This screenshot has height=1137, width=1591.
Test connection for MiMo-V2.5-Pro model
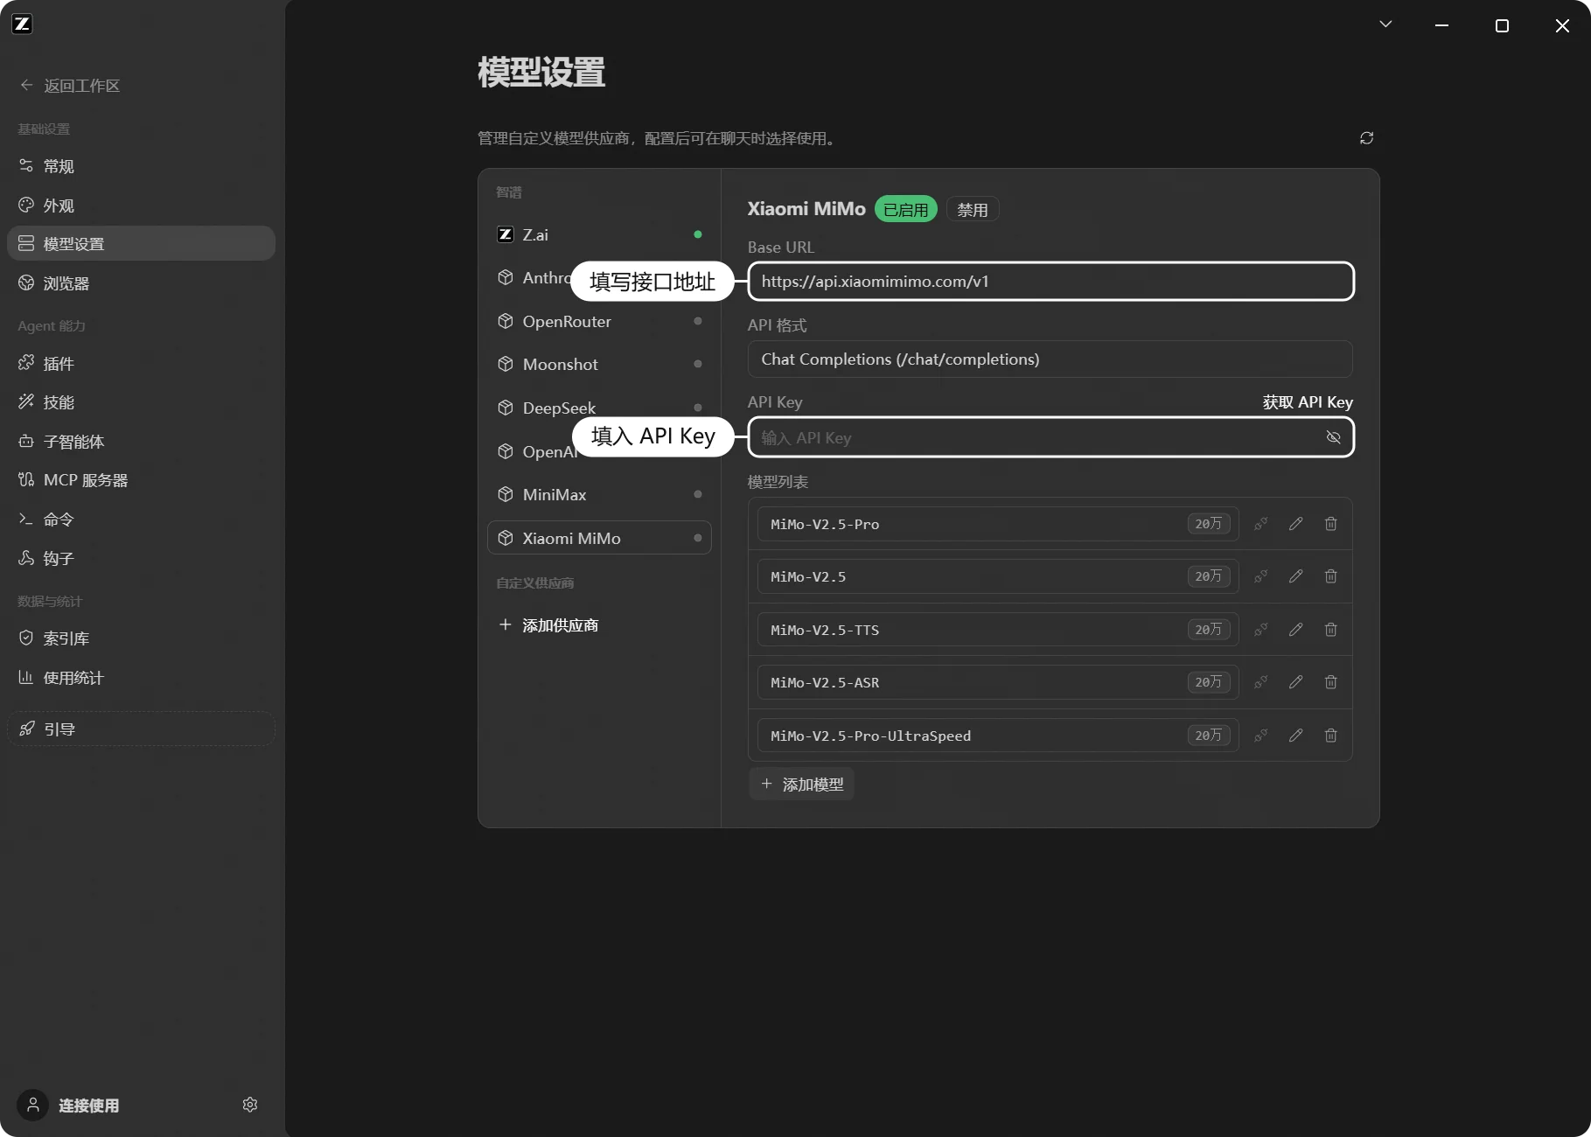coord(1260,524)
